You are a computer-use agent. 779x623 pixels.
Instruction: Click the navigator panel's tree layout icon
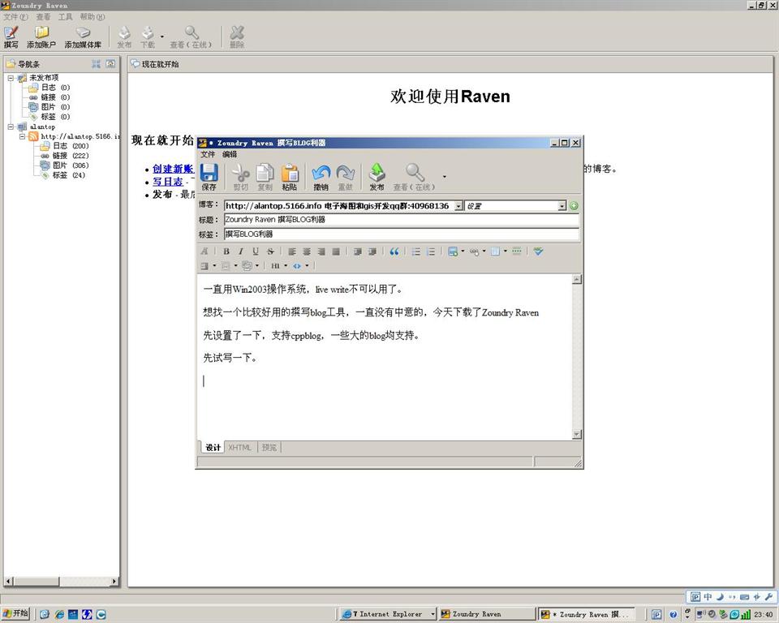point(96,63)
